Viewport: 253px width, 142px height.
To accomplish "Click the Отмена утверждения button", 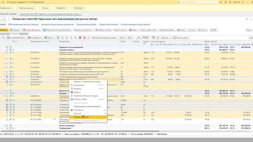I will tap(32, 30).
